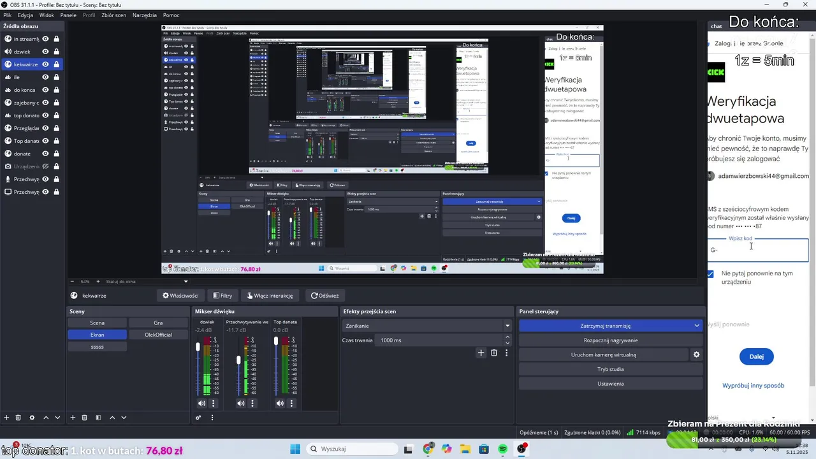Click 'Wypróbuj inny sposób' link

coord(753,386)
